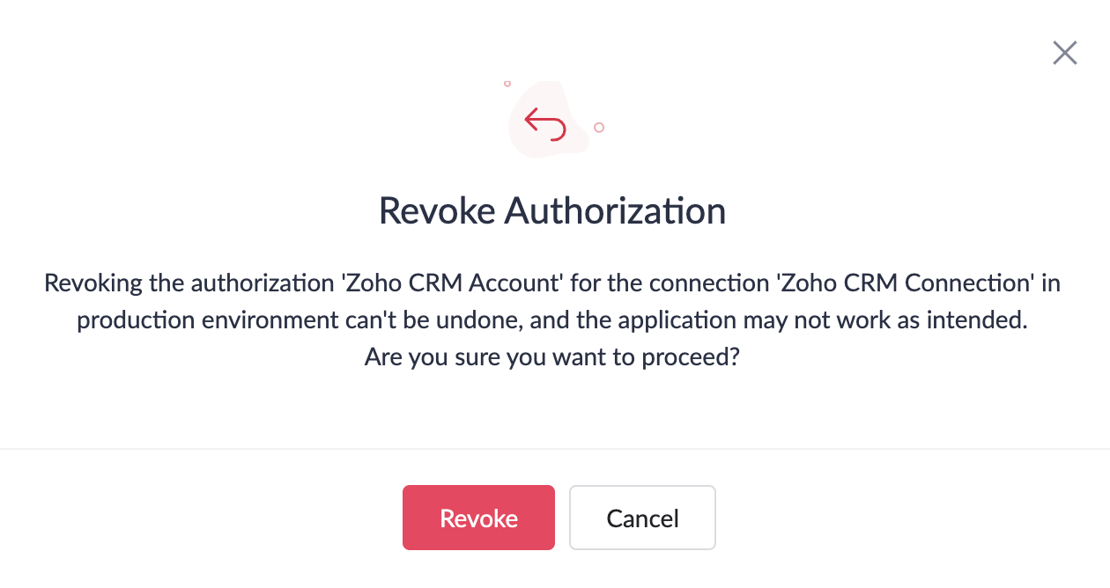1110x588 pixels.
Task: Click the red undo arrow icon
Action: pyautogui.click(x=544, y=124)
